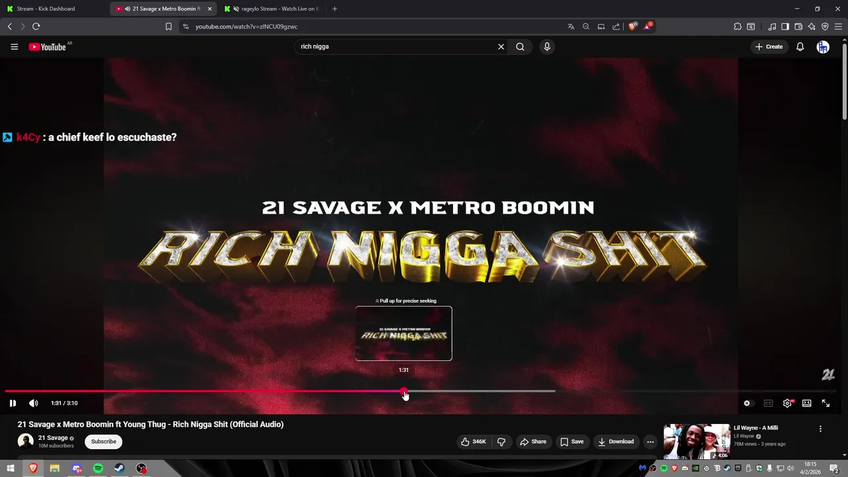Open the player settings gear
The image size is (848, 477).
[787, 403]
